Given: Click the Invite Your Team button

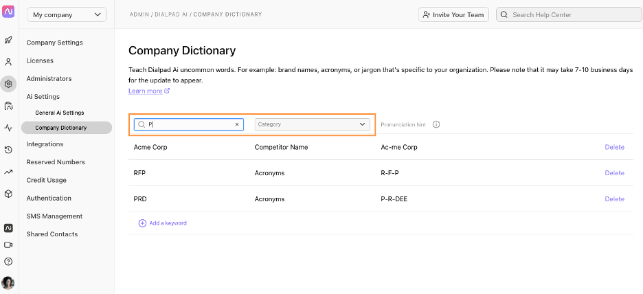Looking at the screenshot, I should pos(453,14).
